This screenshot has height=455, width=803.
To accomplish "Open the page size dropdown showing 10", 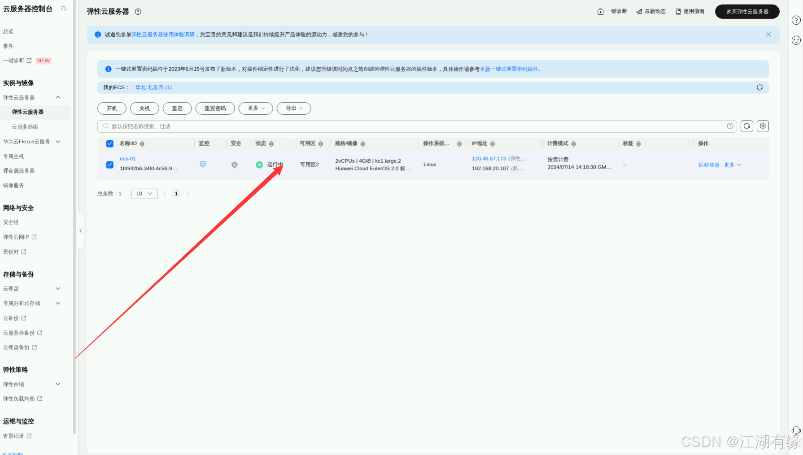I will coord(144,194).
